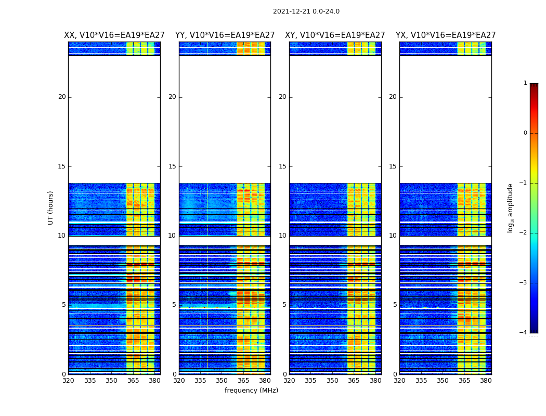Screen dimensions: 546x416
Task: Click the YY, V10*V16=EA19*EA27 panel title
Action: pos(225,35)
